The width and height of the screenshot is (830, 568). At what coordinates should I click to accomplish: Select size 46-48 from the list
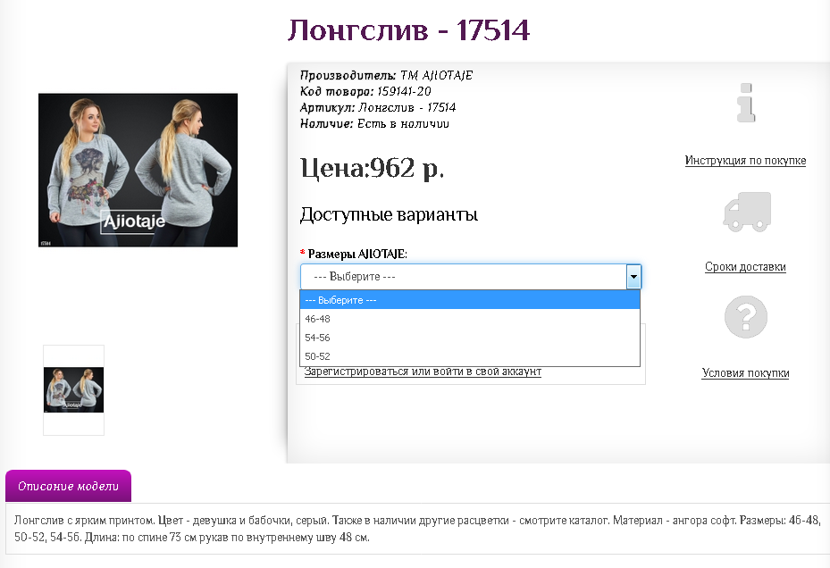click(470, 319)
